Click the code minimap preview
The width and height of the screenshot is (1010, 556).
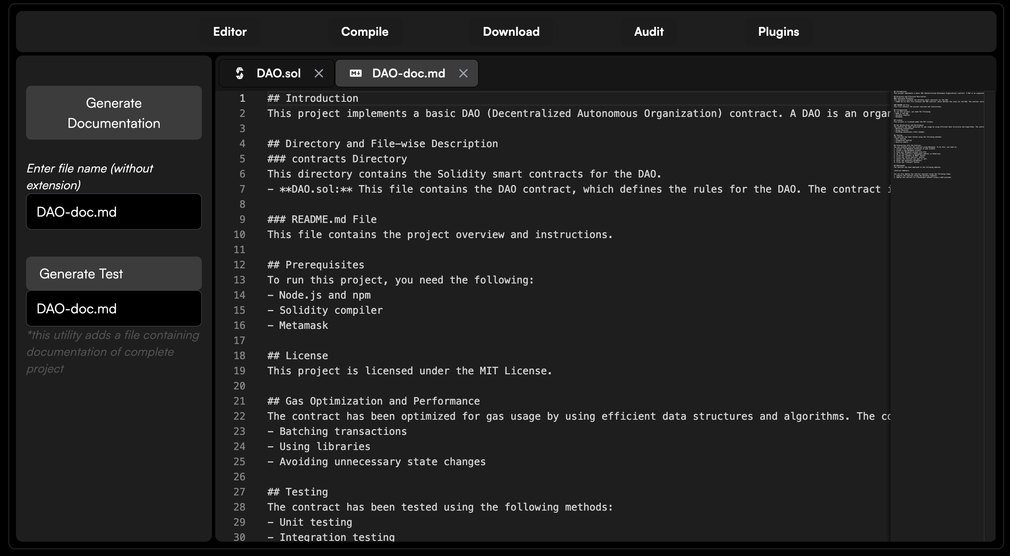(938, 135)
